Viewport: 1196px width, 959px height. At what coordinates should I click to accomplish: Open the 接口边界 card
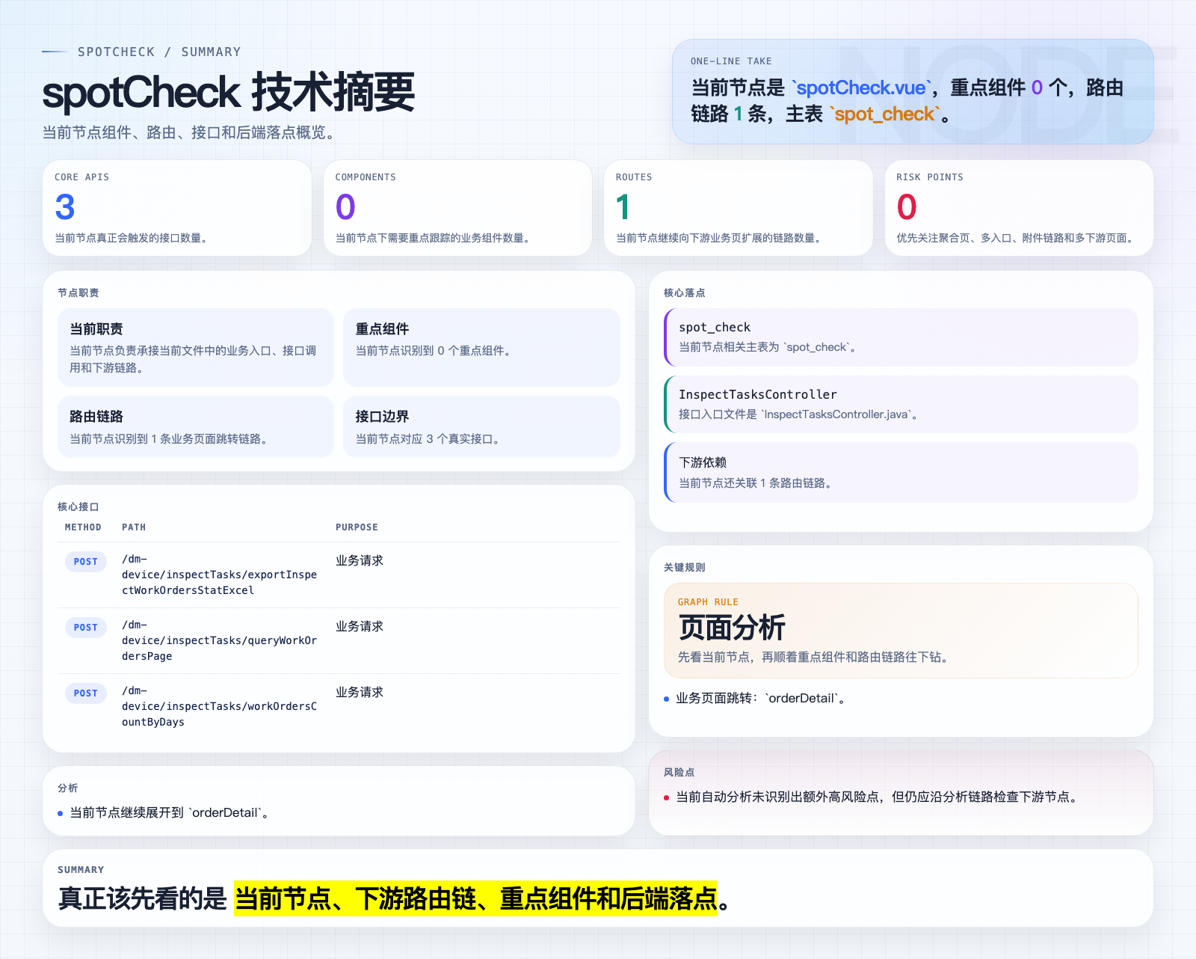point(481,426)
